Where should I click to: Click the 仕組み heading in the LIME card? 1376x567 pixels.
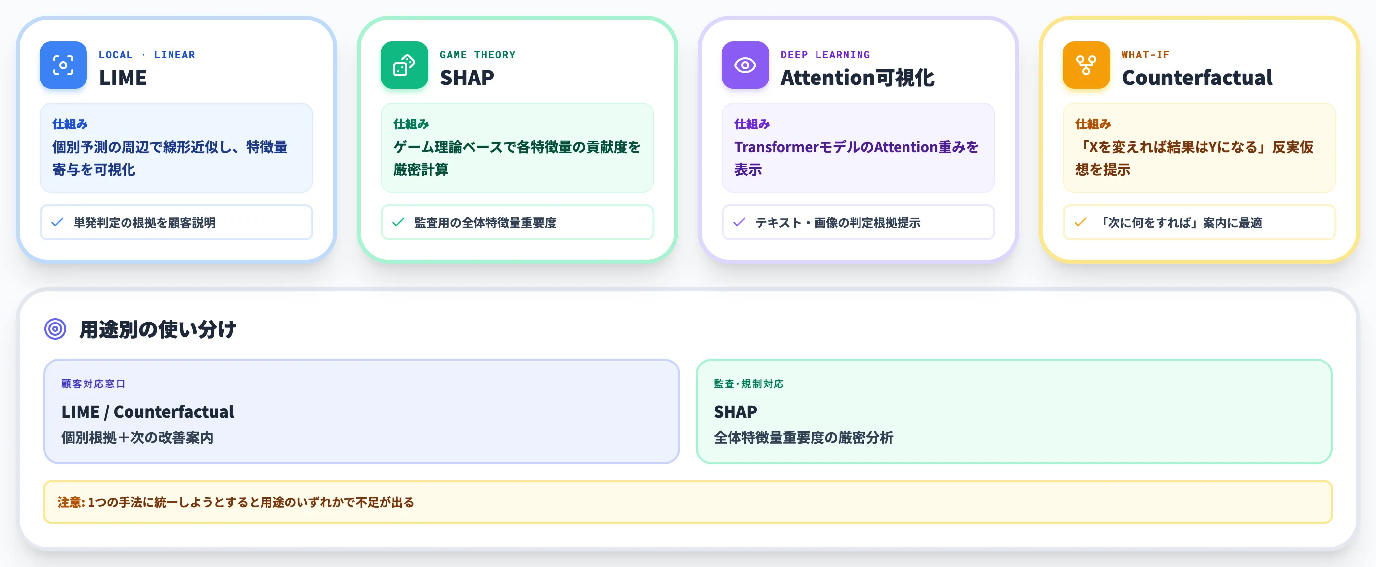click(x=70, y=124)
